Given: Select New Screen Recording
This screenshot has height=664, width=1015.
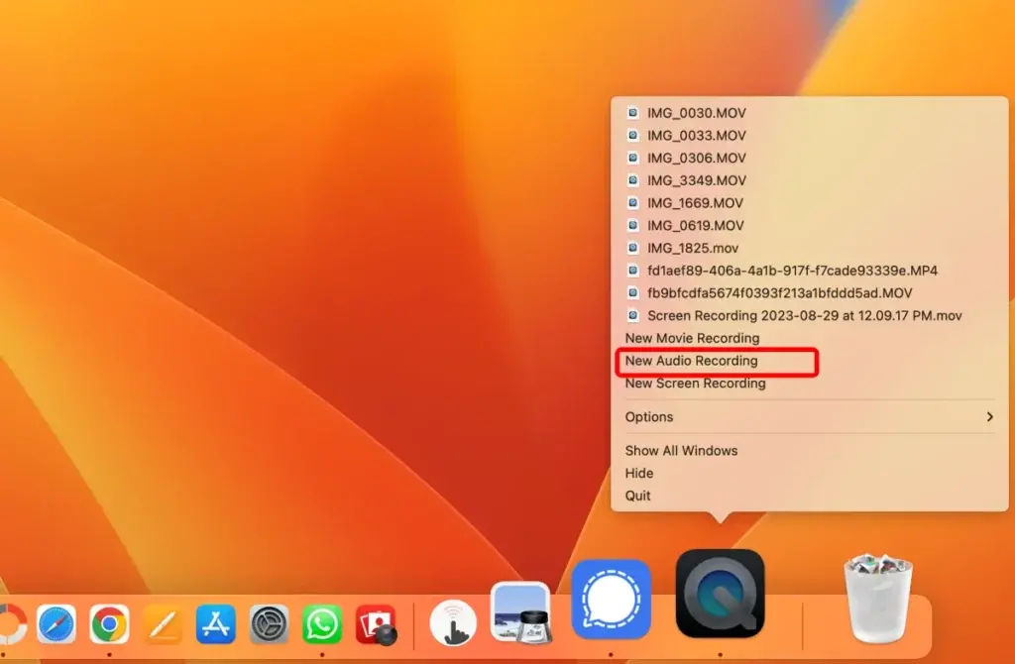Looking at the screenshot, I should click(x=695, y=384).
